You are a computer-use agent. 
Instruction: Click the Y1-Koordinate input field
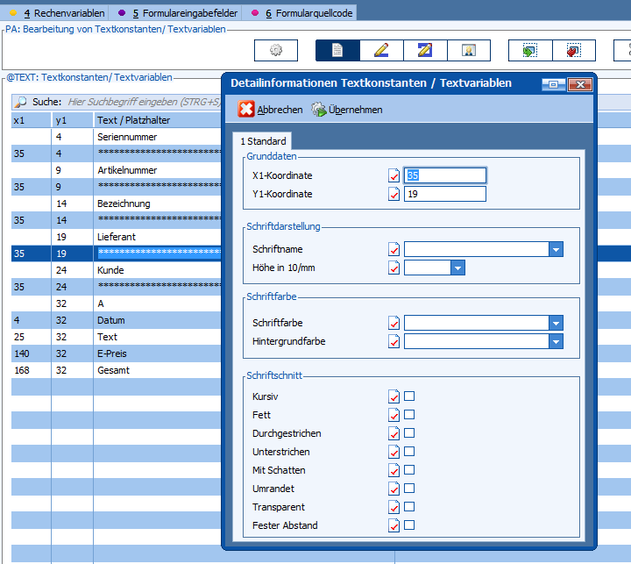pyautogui.click(x=444, y=194)
